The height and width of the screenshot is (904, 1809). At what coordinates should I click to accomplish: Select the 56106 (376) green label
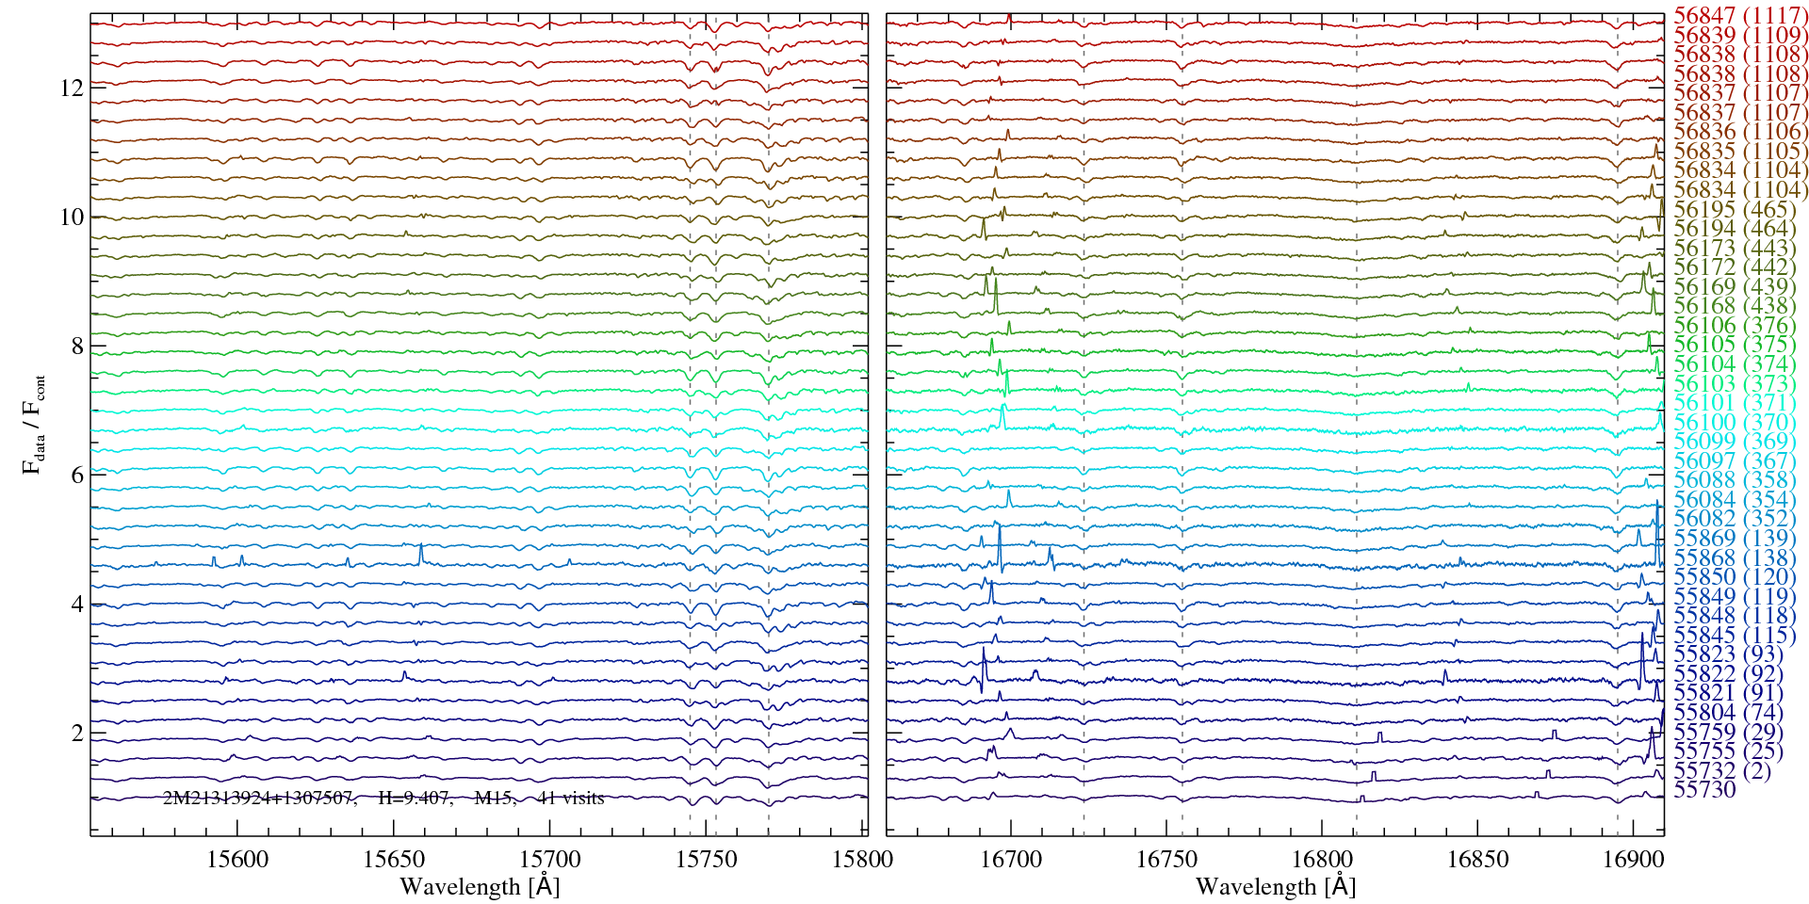coord(1734,326)
